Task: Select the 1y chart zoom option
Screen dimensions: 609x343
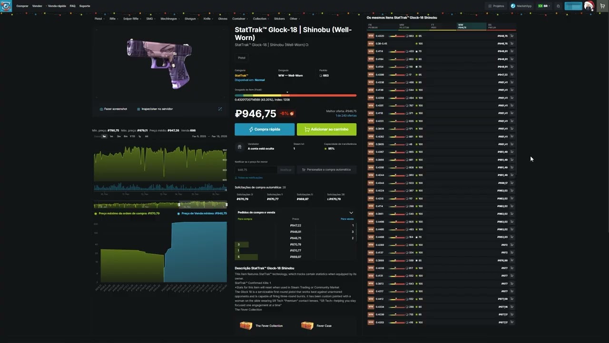Action: pos(139,136)
